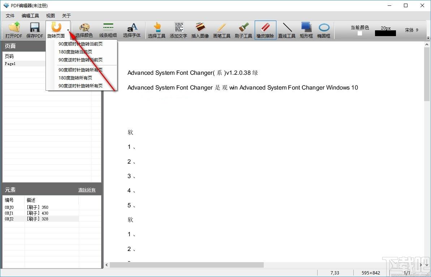Expand the toolbar overflow arrow
This screenshot has height=277, width=431.
(428, 38)
